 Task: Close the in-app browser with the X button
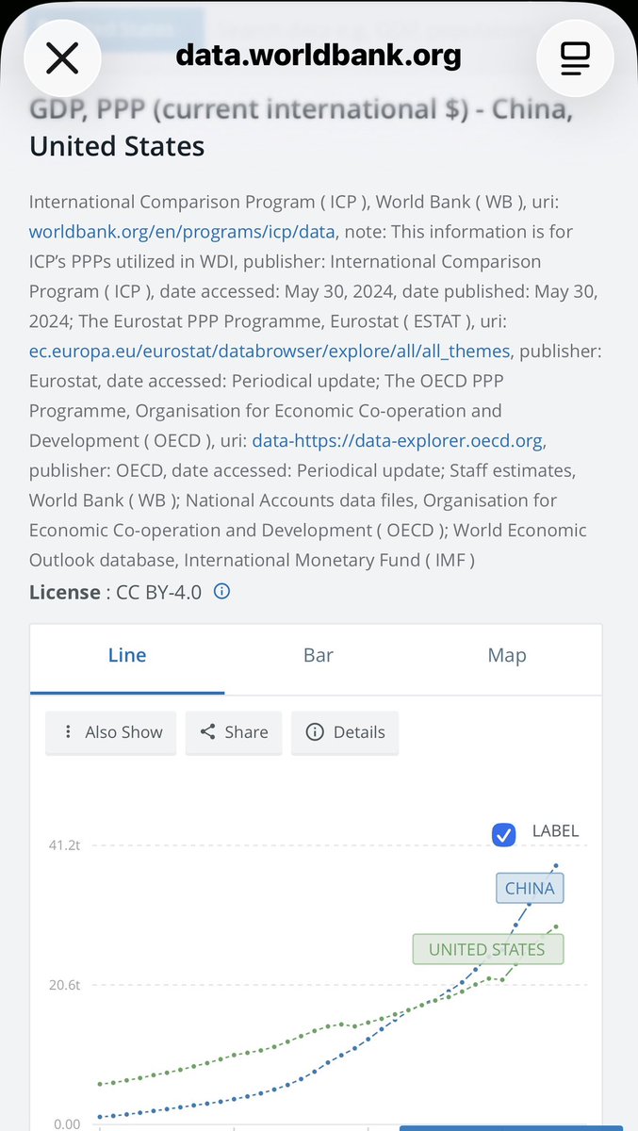[62, 58]
